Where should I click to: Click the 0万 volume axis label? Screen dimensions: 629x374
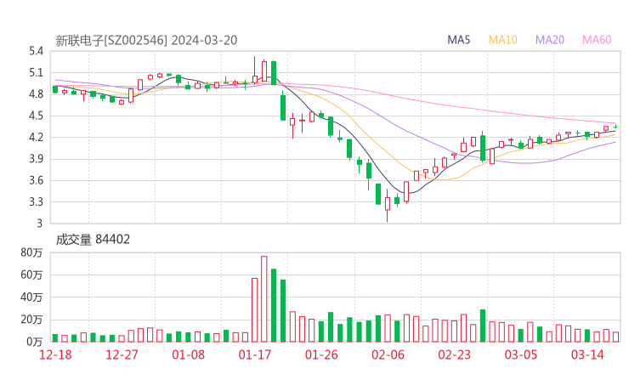[34, 342]
